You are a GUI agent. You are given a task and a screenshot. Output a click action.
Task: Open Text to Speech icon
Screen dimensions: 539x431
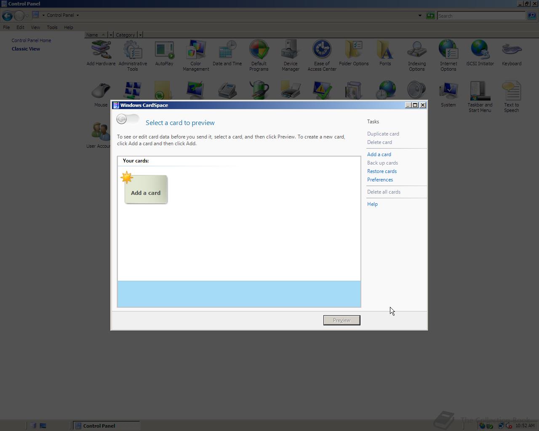[x=512, y=97]
